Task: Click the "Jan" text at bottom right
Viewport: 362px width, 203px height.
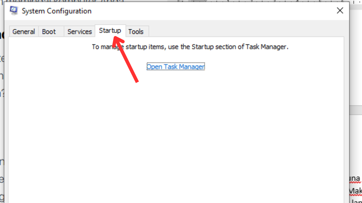Action: point(356,201)
